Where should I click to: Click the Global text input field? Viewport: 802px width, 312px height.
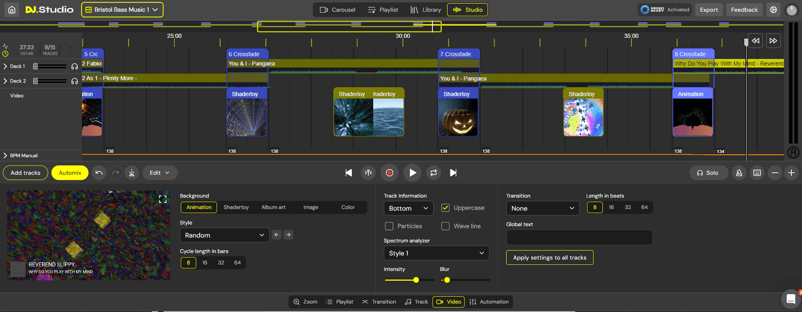point(579,237)
